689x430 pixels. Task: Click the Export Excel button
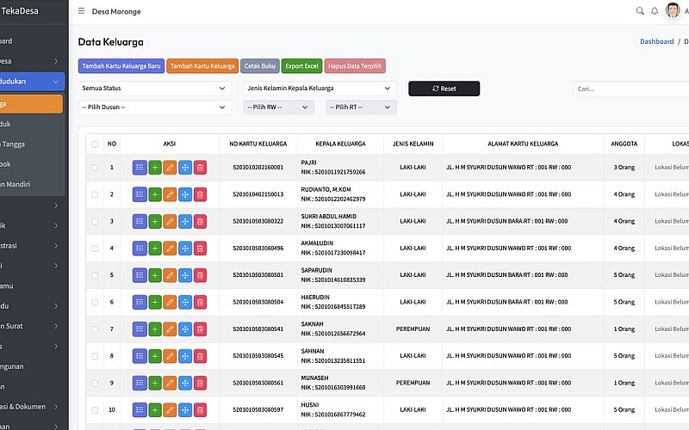301,66
